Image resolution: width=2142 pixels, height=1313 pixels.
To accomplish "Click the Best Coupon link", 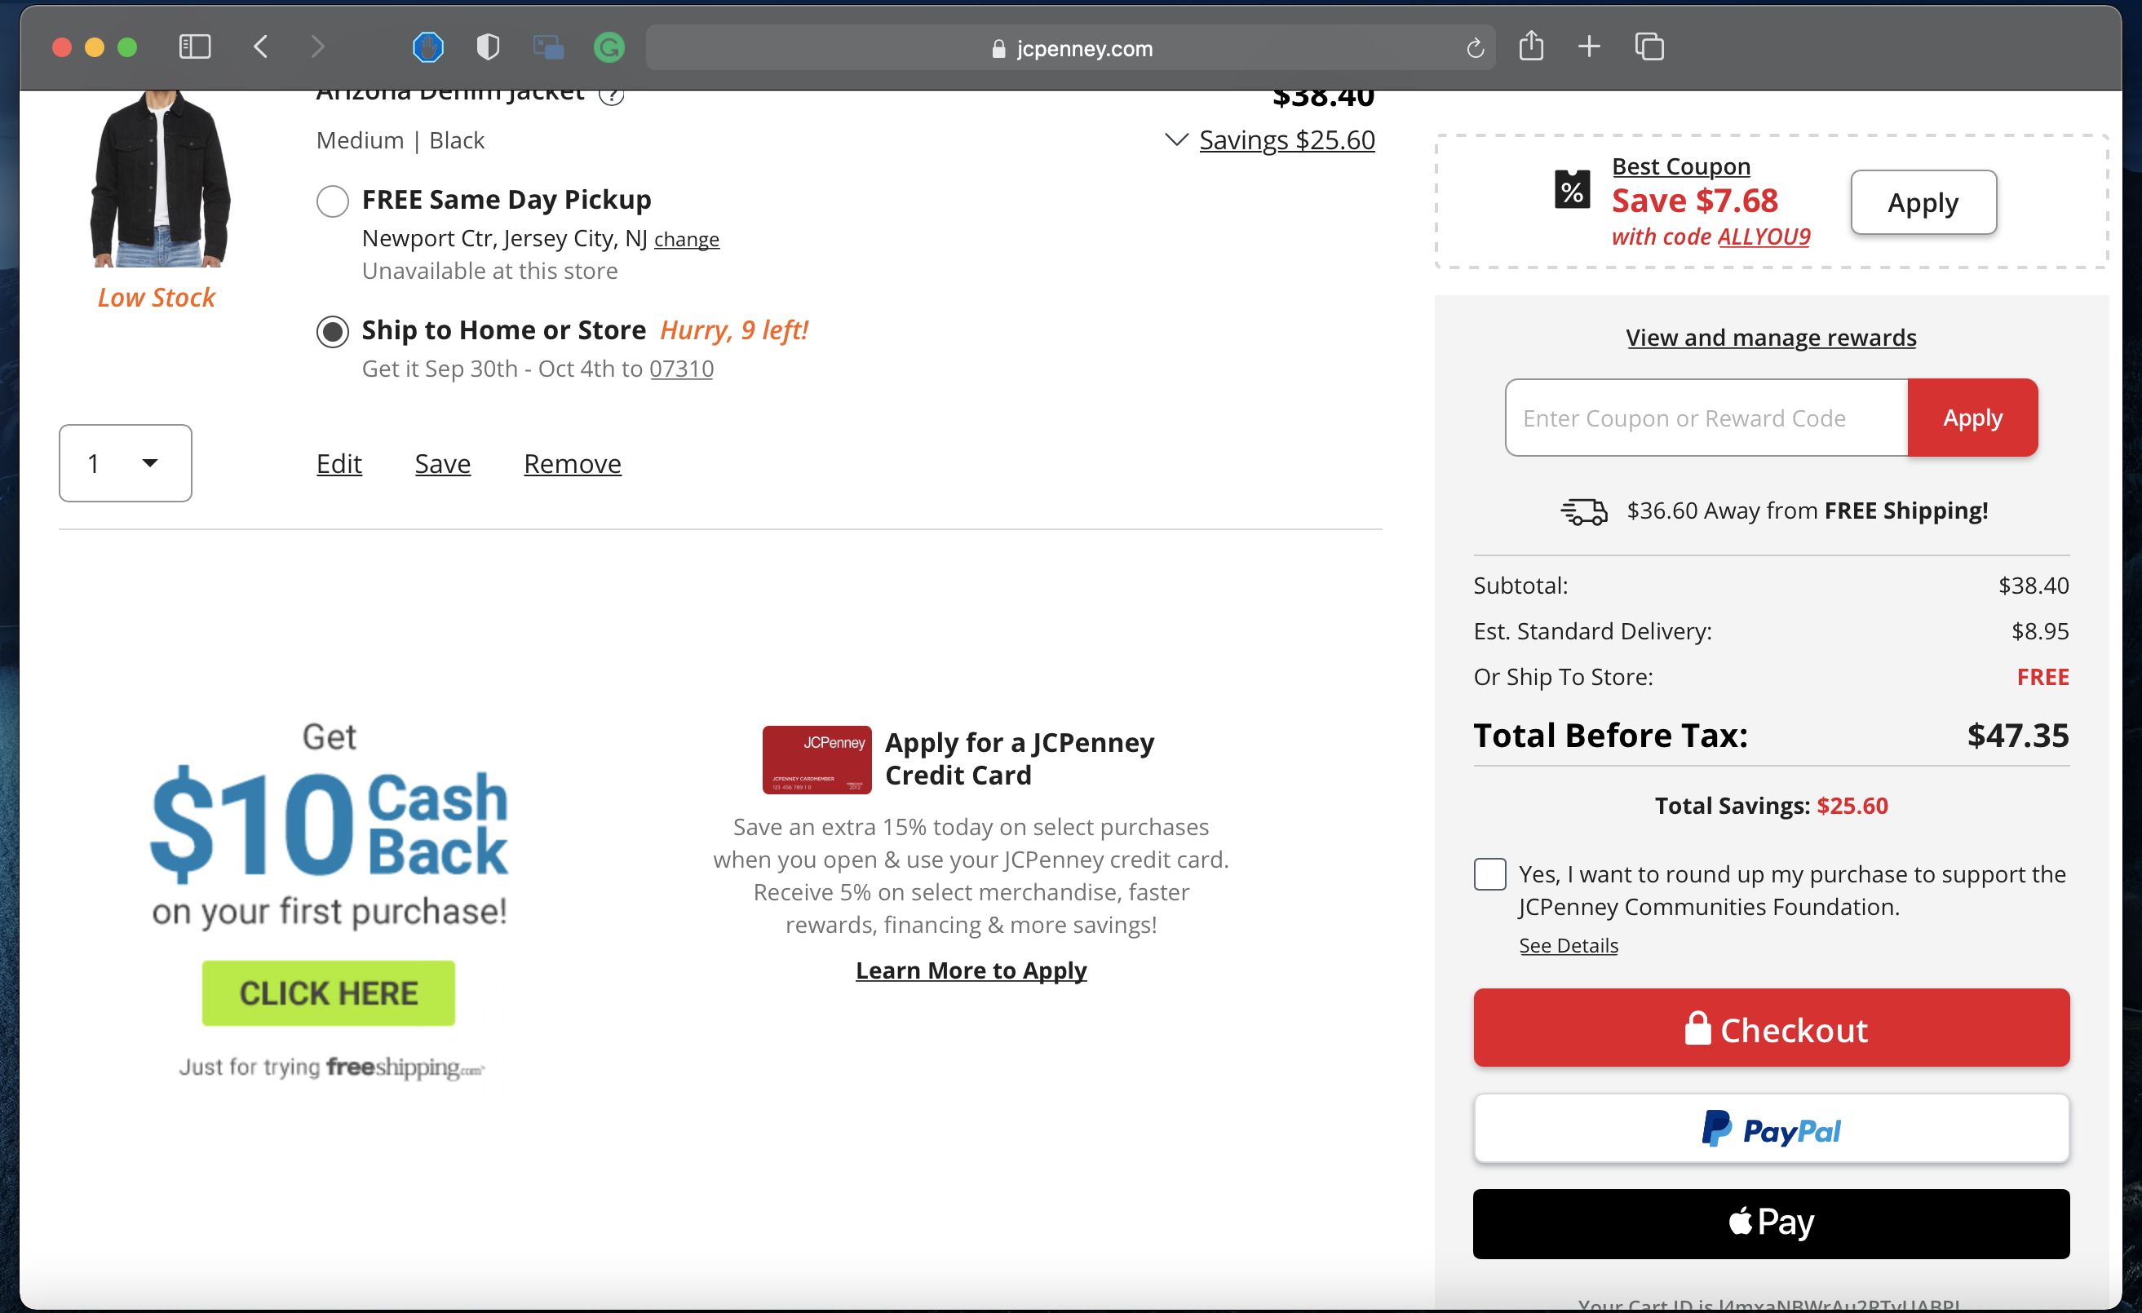I will point(1680,166).
